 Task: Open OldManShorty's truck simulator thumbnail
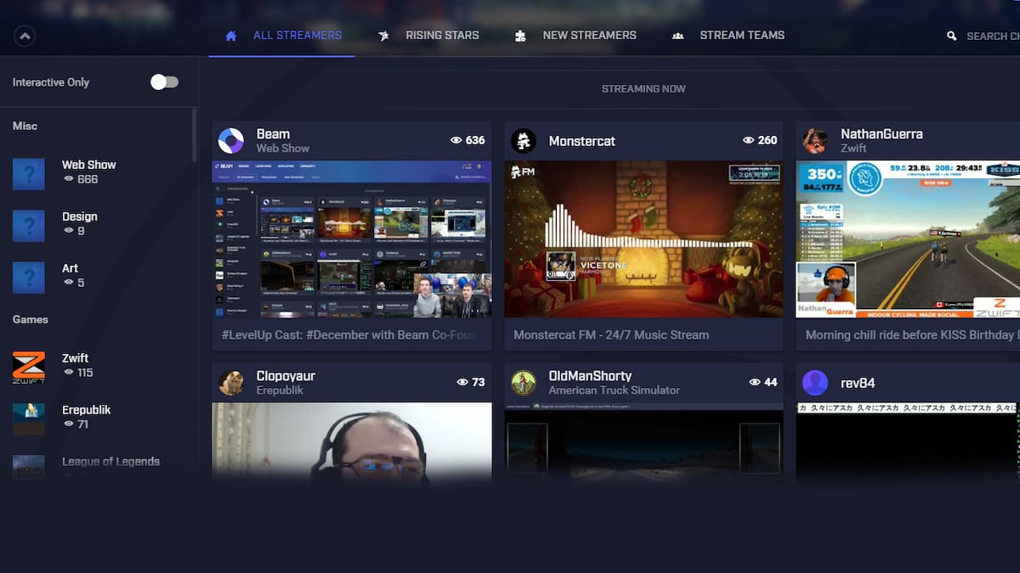pyautogui.click(x=644, y=440)
